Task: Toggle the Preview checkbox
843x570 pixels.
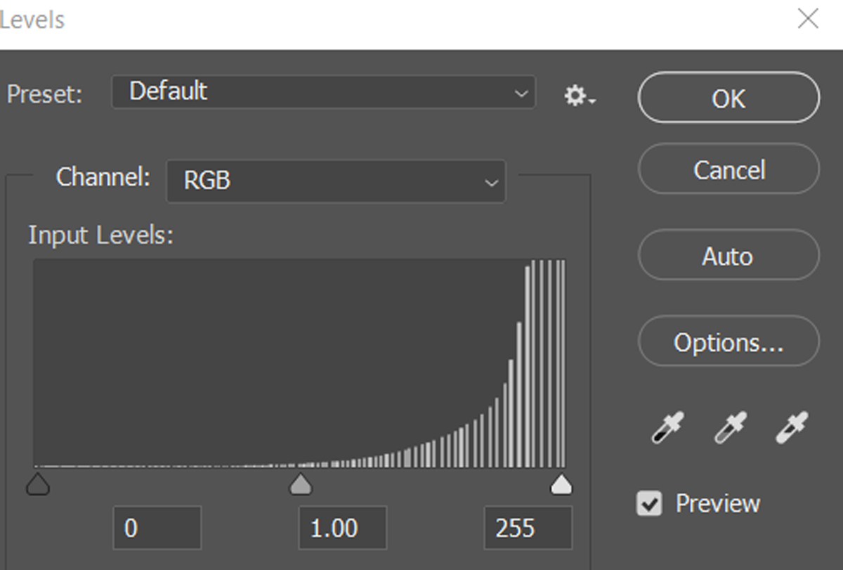Action: point(649,503)
